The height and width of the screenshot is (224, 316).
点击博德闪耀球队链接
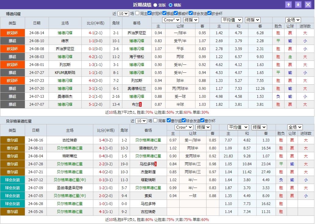click(64, 33)
